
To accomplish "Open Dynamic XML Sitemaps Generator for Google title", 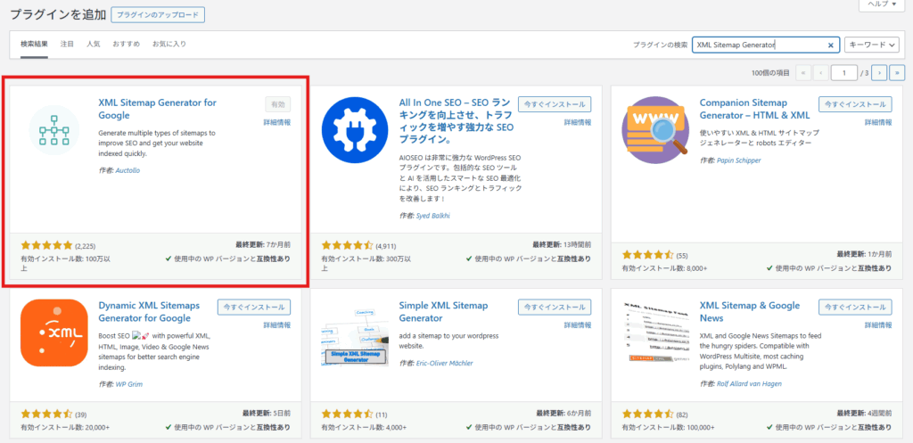I will click(149, 311).
